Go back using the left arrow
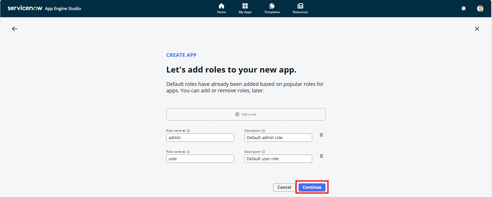This screenshot has width=492, height=197. [x=15, y=29]
